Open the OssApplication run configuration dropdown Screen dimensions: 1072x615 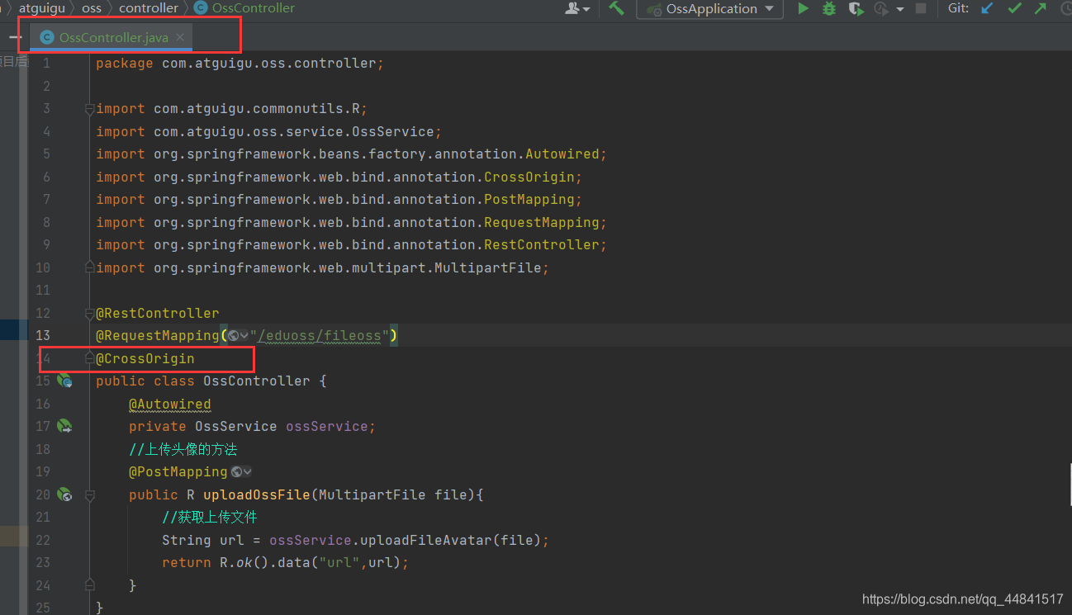pos(710,9)
